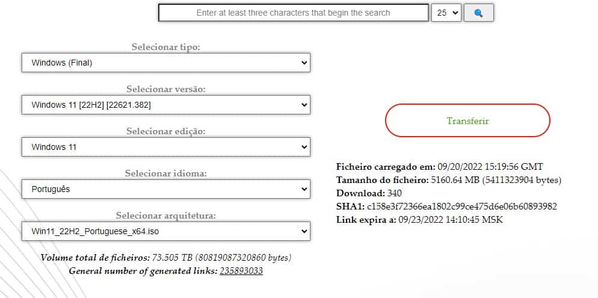Click the Selecionar versão label
Viewport: 598px width, 298px height.
click(166, 89)
